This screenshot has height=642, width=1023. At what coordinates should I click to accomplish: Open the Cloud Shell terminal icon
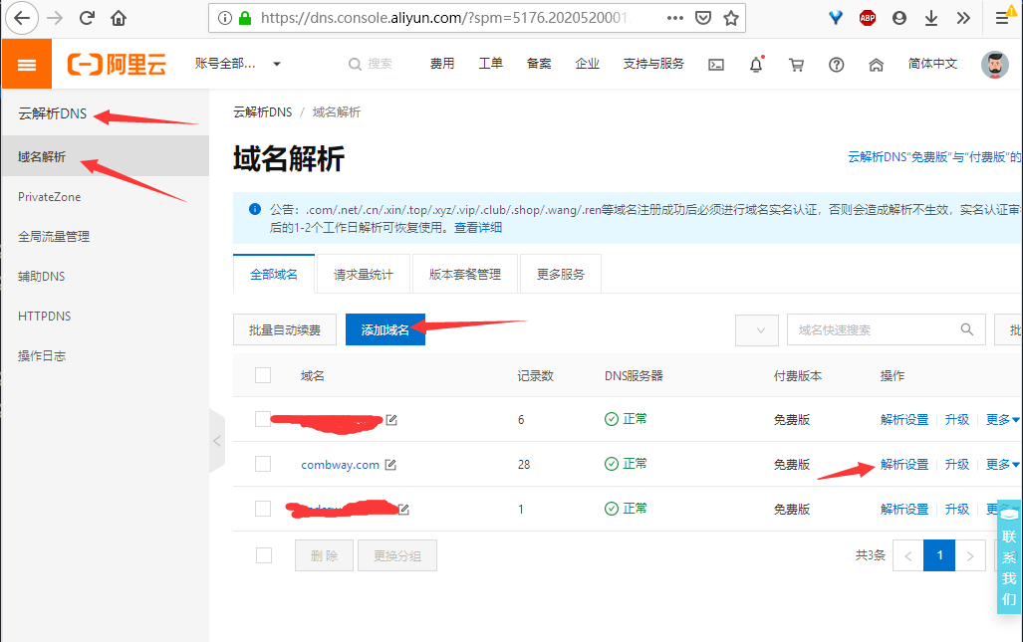coord(715,64)
